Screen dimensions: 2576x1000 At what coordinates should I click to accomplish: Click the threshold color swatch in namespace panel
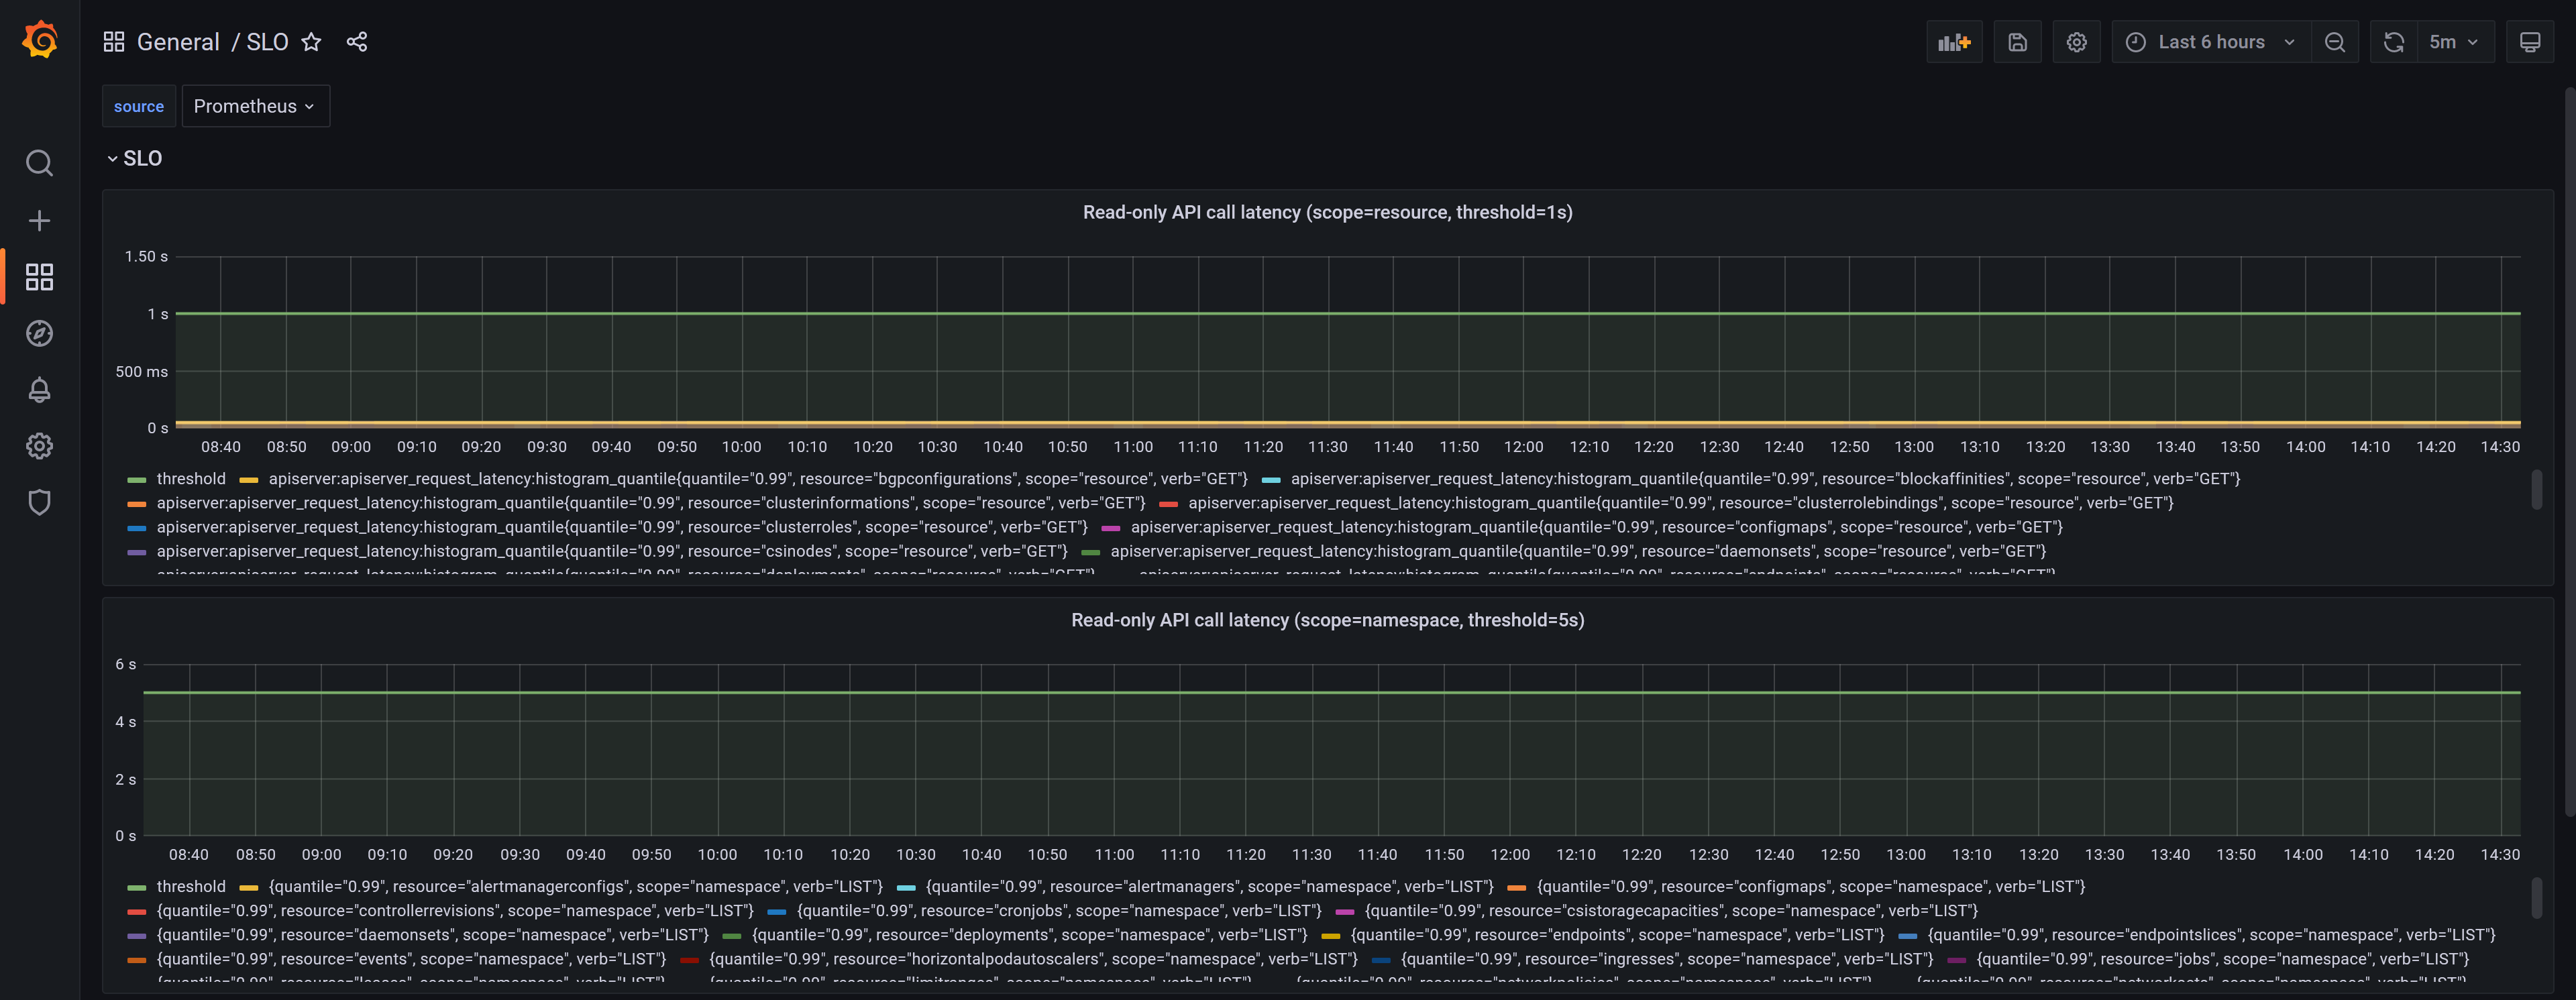tap(137, 887)
